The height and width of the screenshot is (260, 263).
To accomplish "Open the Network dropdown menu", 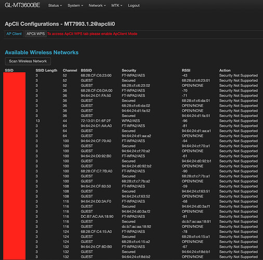I will click(x=97, y=6).
